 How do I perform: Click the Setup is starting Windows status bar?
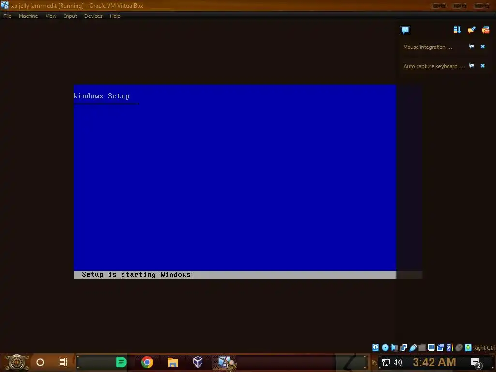235,275
